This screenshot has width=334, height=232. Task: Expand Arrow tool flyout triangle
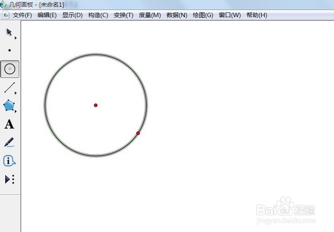pos(16,38)
